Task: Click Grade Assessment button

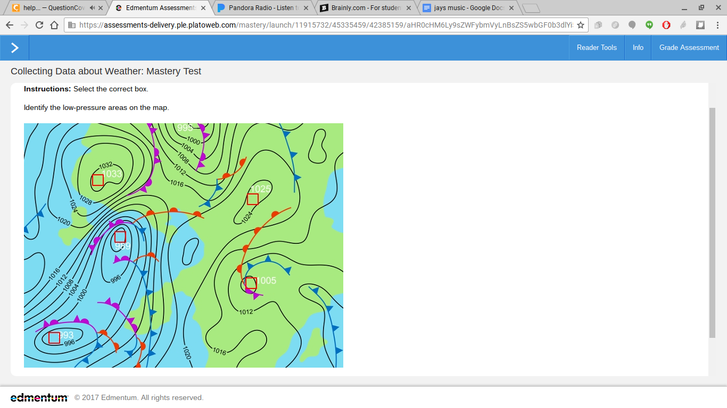Action: [689, 48]
